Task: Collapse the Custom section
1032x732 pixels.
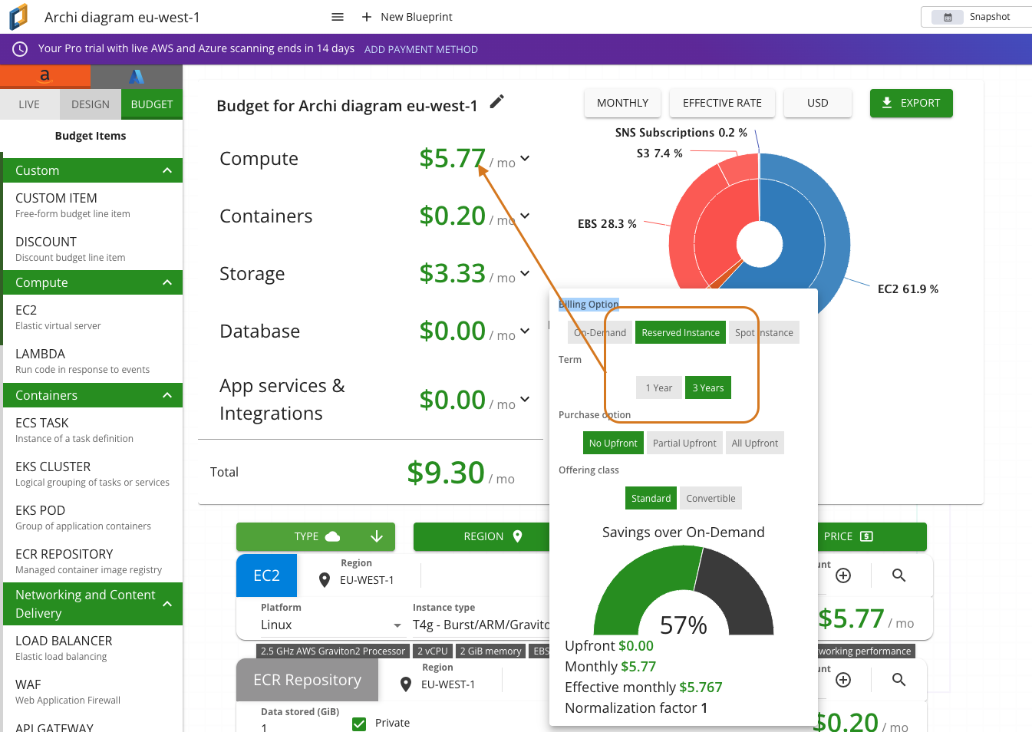Action: (167, 170)
